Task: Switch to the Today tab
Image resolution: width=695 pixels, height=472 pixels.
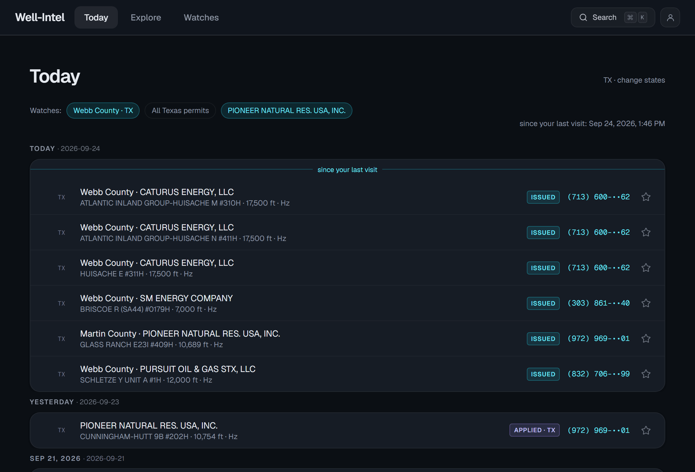Action: [x=96, y=17]
